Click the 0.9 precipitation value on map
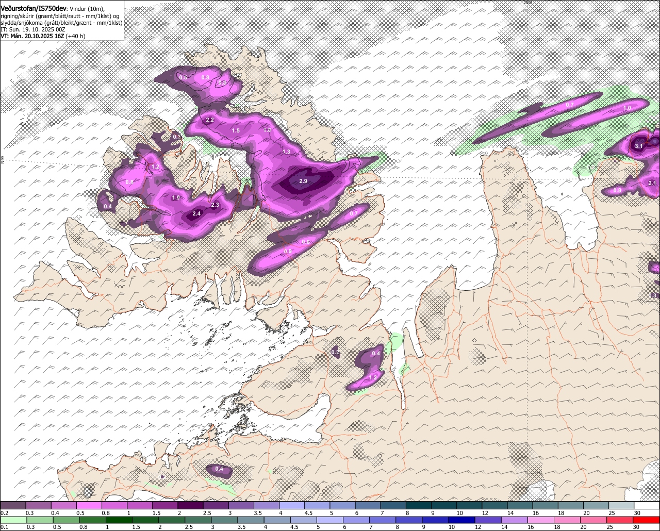This screenshot has width=660, height=531. [x=288, y=252]
